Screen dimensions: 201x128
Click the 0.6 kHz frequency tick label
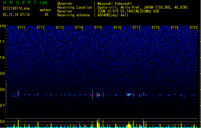[3, 122]
